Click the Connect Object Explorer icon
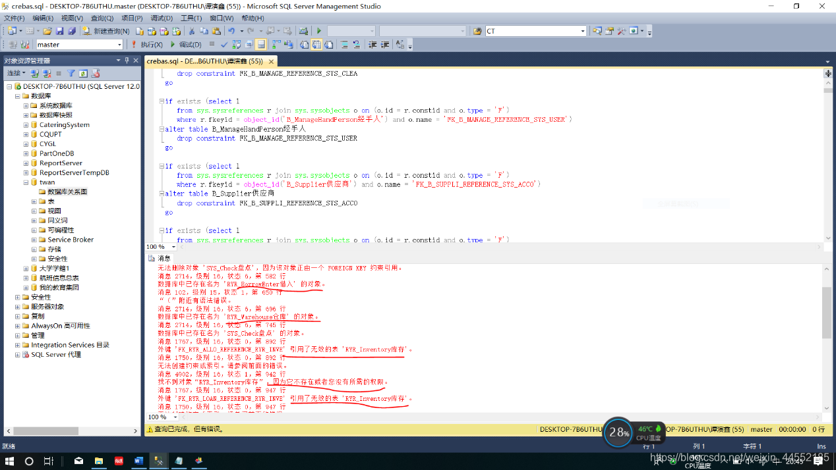The height and width of the screenshot is (470, 836). (36, 73)
